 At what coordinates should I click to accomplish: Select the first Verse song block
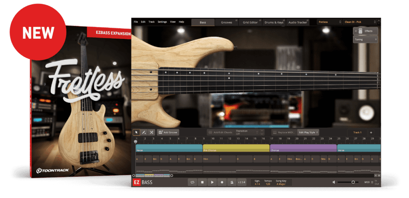coord(169,148)
